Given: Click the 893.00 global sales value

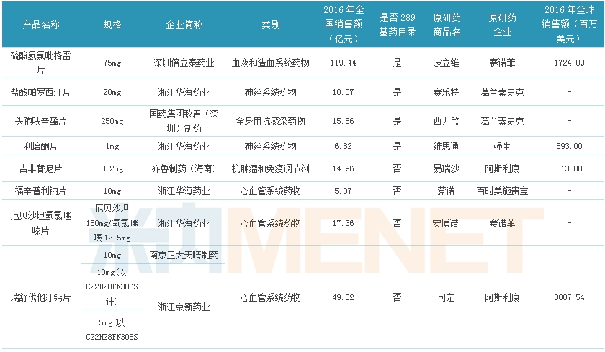Looking at the screenshot, I should pyautogui.click(x=569, y=147).
